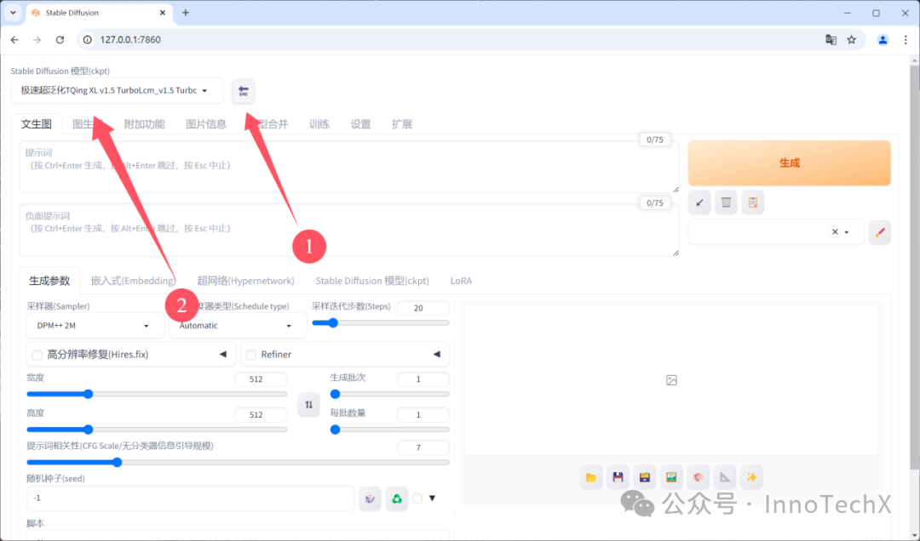Reuse last seed with recycle icon
920x541 pixels.
click(x=397, y=498)
